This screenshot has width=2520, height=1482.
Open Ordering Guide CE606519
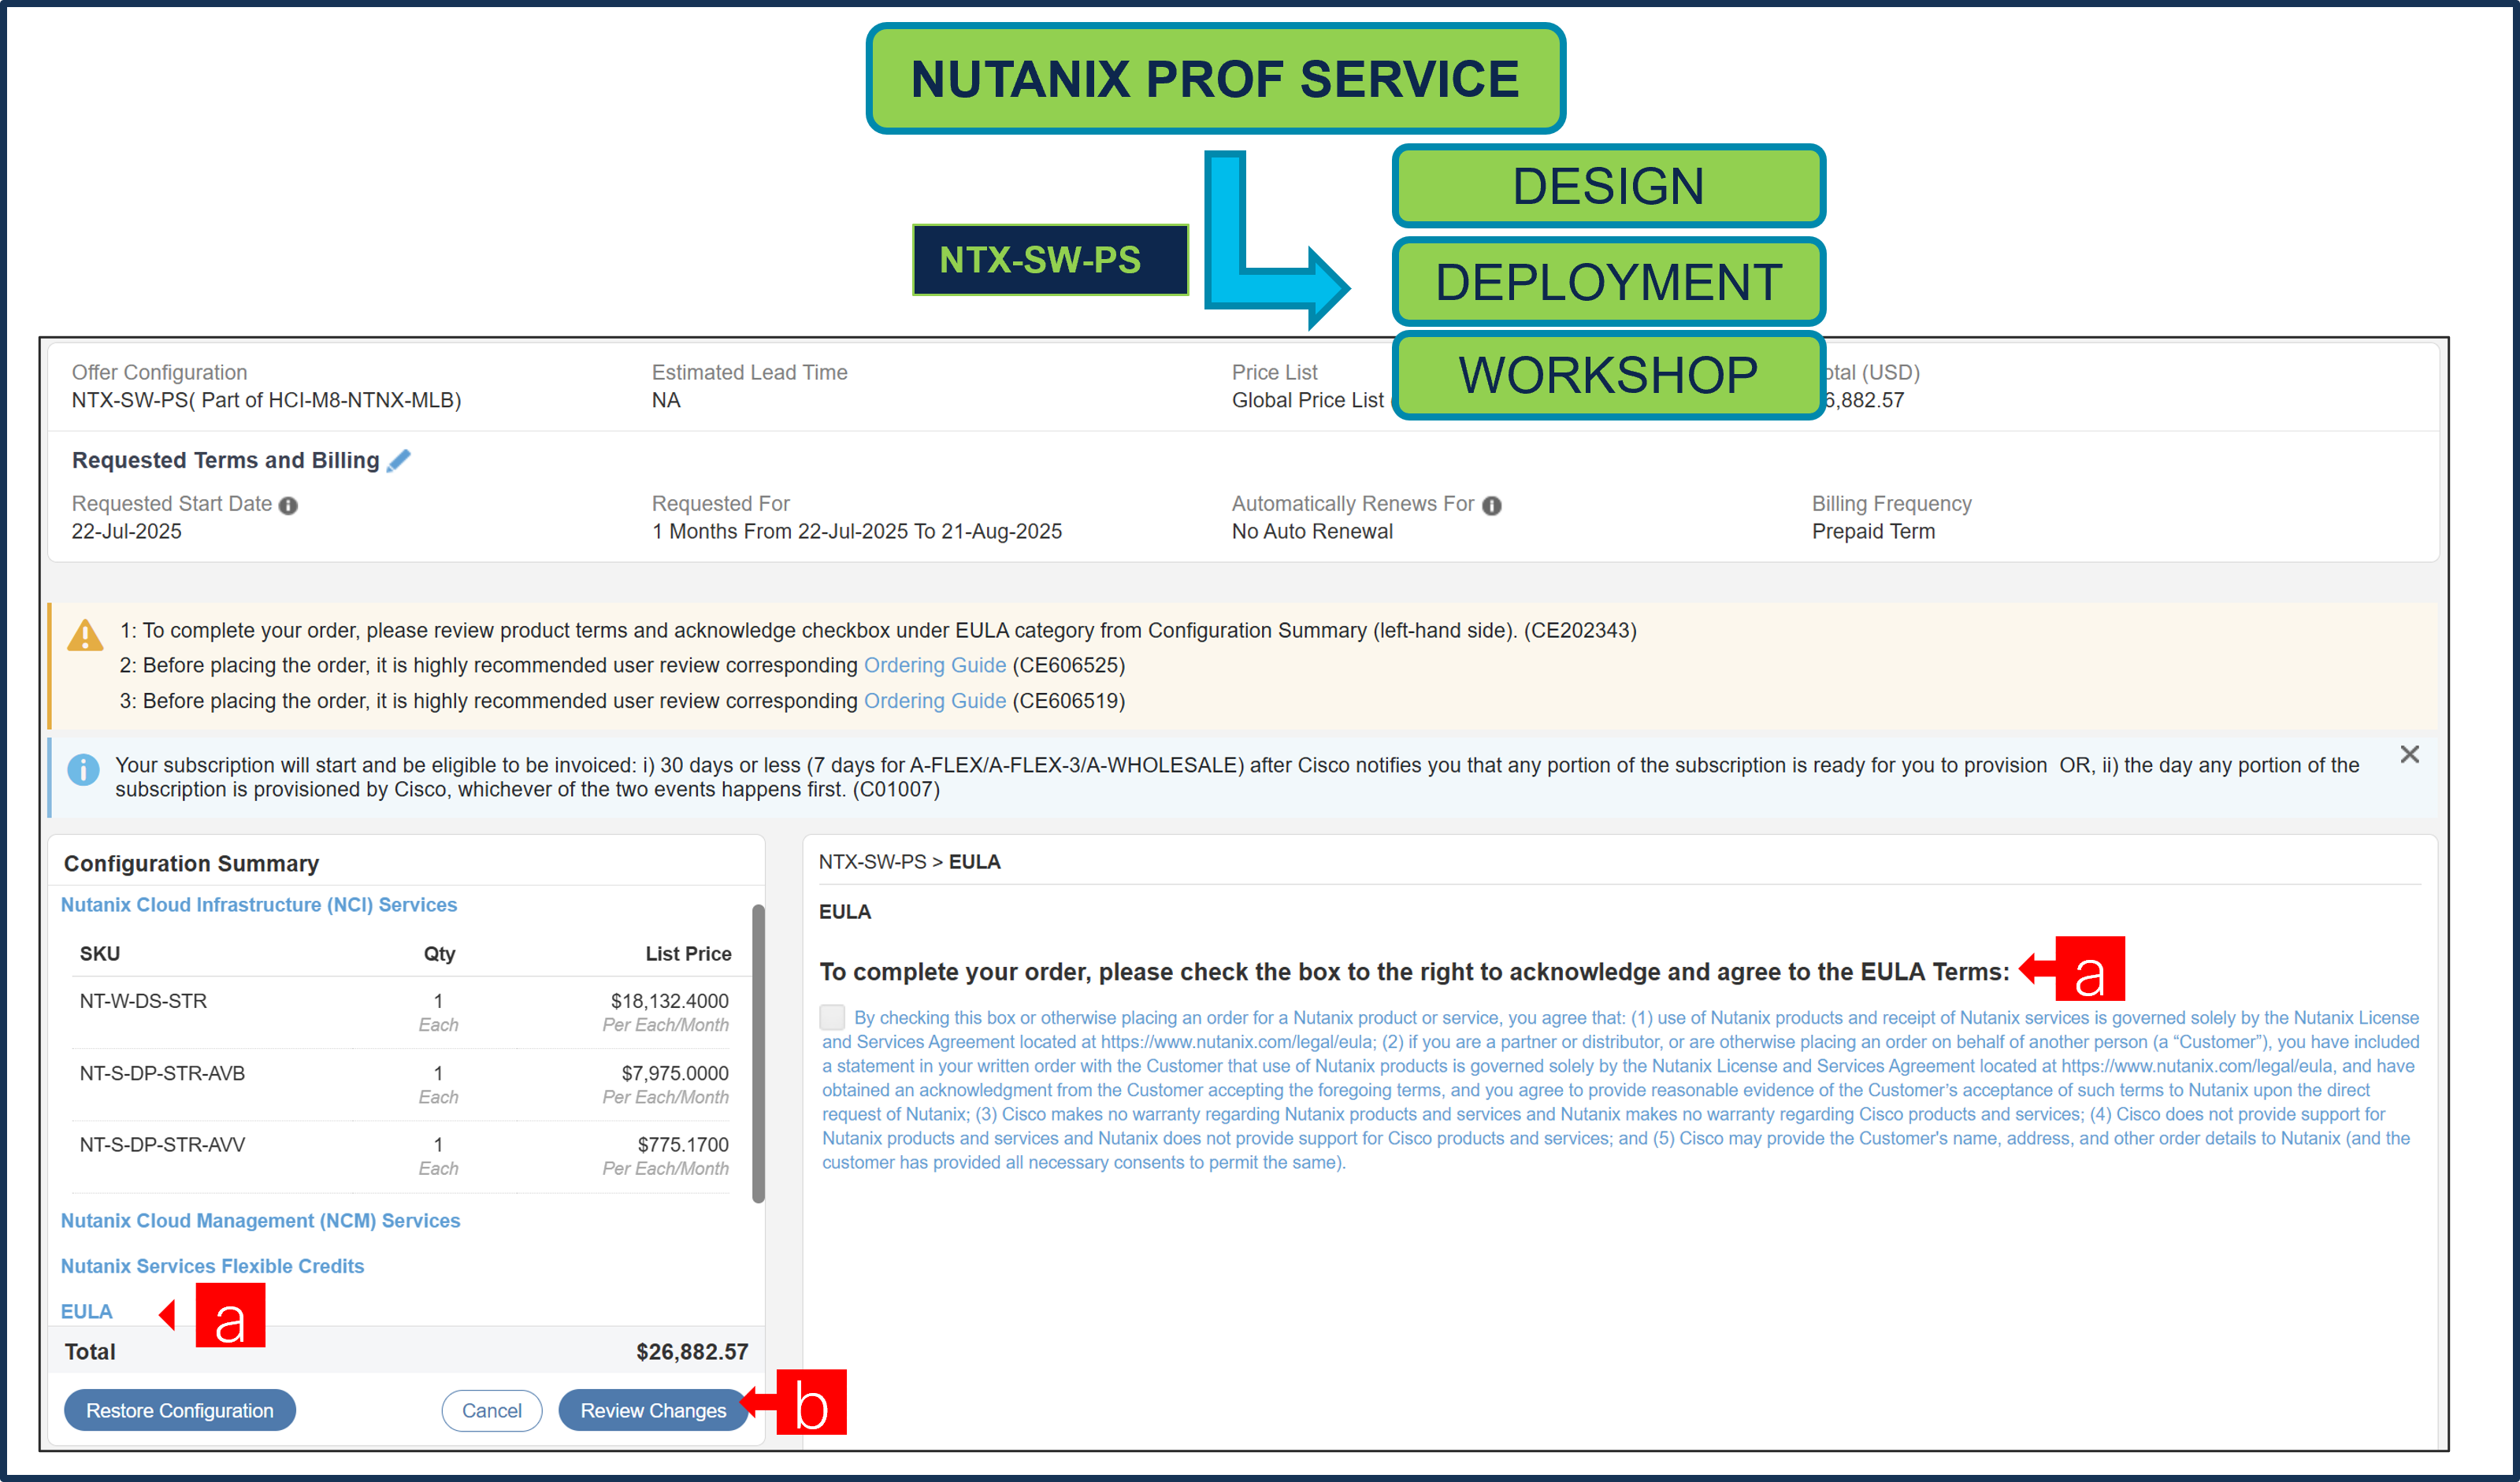pyautogui.click(x=933, y=701)
